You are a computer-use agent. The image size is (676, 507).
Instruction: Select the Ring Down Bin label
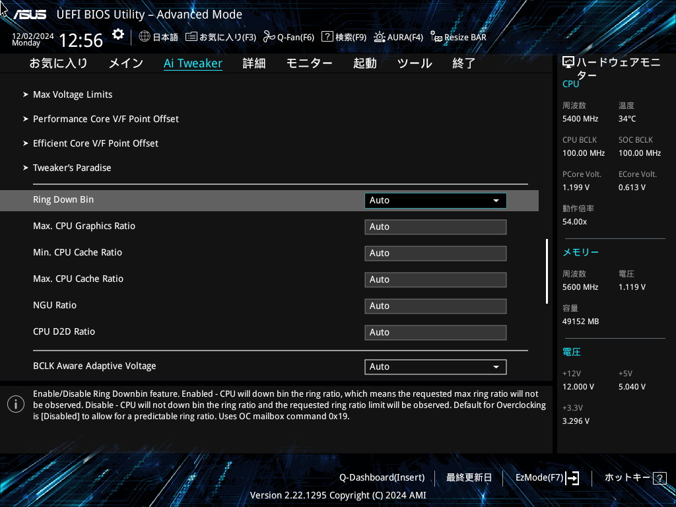pos(63,199)
